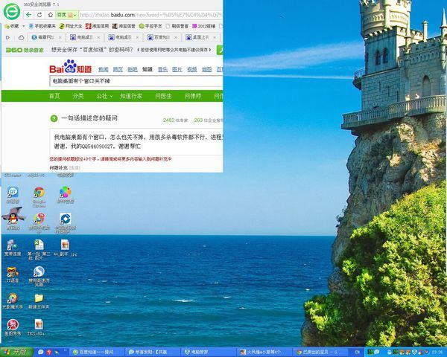Open the 新闻 link in Baidu nav
Viewport: 447px width, 357px height.
tap(104, 69)
